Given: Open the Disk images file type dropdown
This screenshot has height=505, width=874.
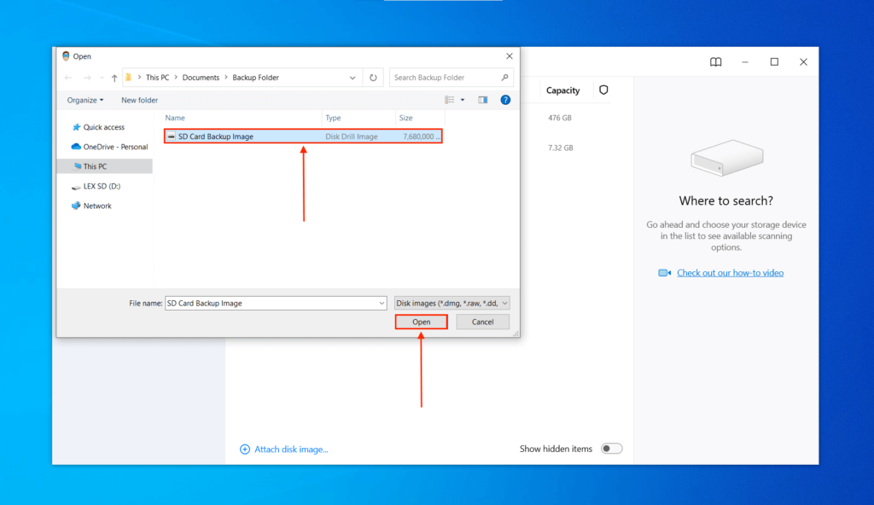Looking at the screenshot, I should click(452, 302).
